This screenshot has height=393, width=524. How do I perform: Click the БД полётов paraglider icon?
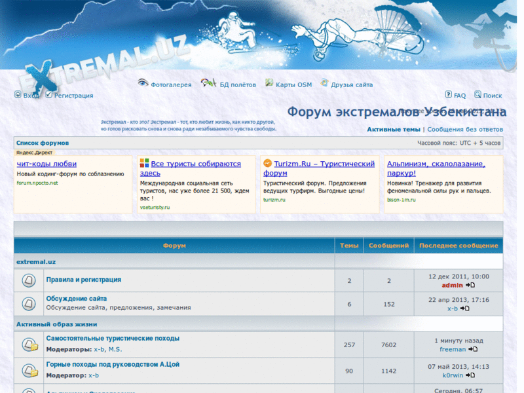tap(208, 83)
